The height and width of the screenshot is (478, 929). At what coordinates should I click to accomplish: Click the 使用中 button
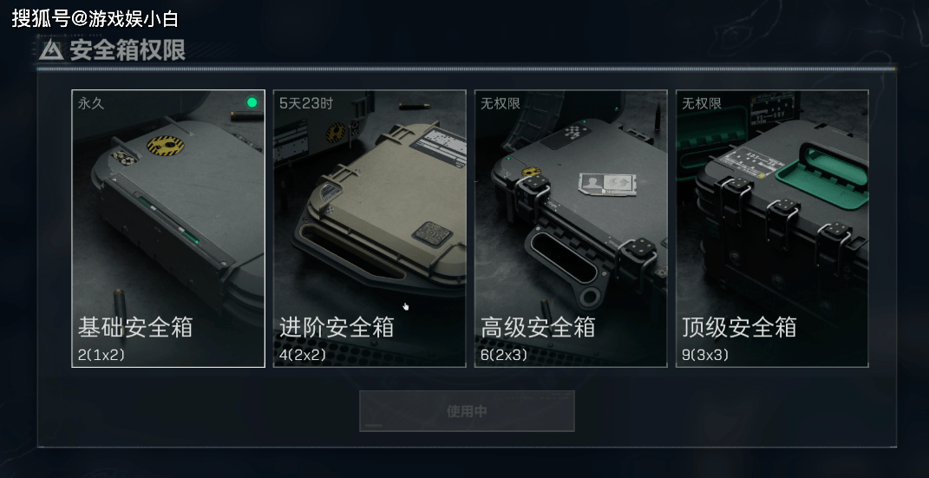[467, 411]
